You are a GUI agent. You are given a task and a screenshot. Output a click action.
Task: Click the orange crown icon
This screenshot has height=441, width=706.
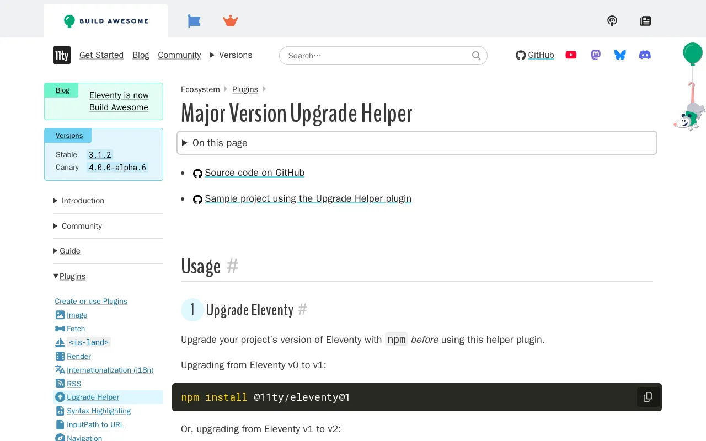[x=231, y=21]
